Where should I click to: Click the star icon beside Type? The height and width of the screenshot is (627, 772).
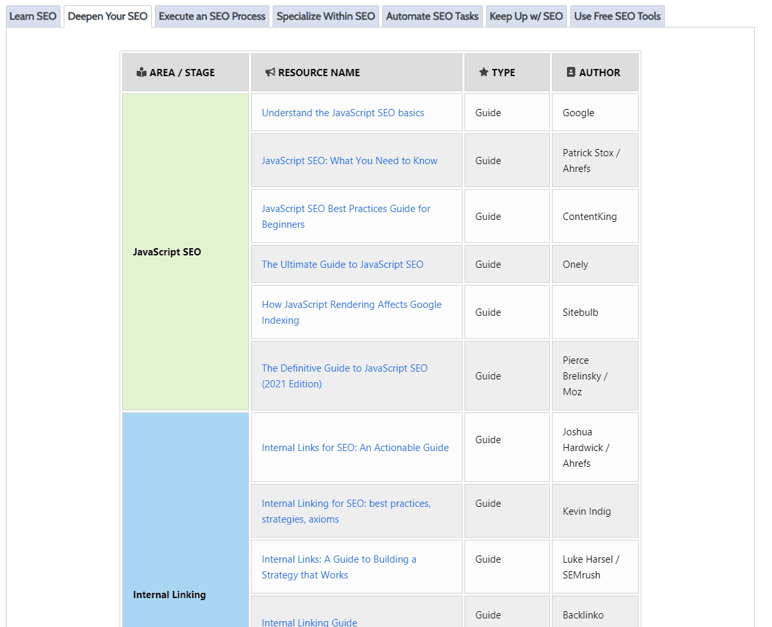(x=484, y=72)
